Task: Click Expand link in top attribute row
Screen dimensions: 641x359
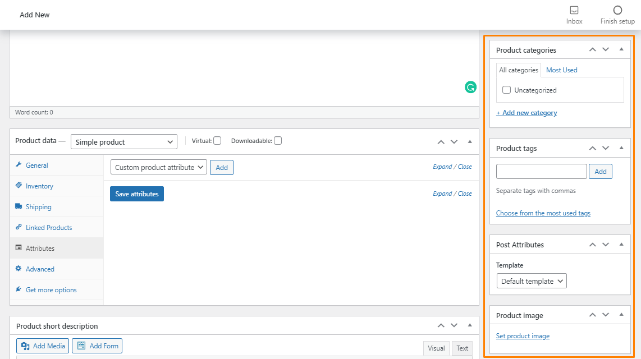Action: 442,167
